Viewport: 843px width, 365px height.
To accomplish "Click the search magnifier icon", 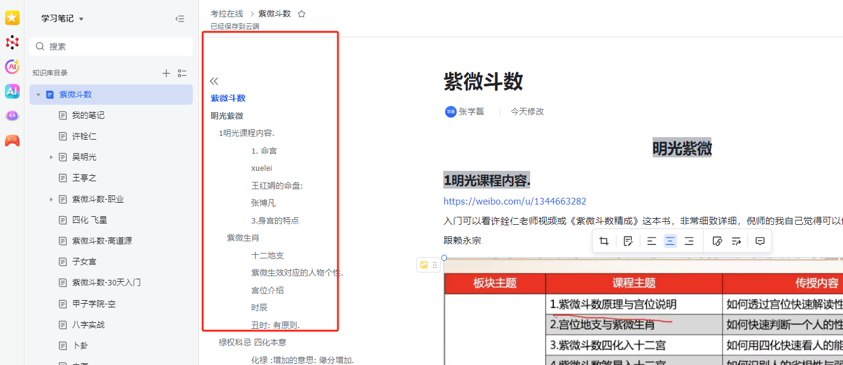I will [40, 47].
